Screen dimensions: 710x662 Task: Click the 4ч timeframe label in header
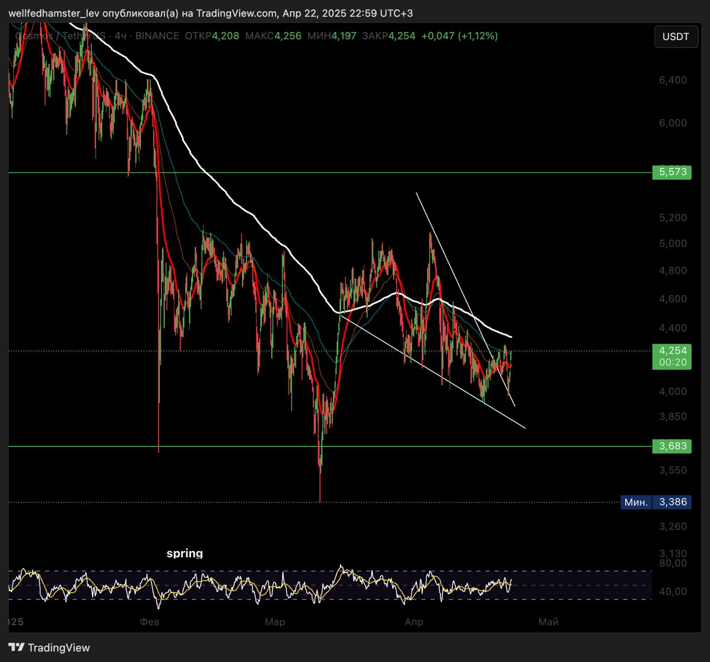(120, 36)
